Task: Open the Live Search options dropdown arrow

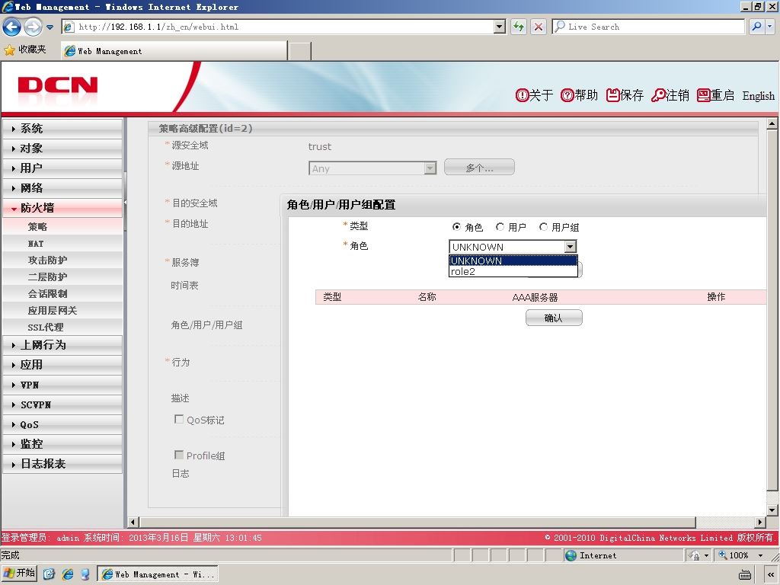Action: coord(770,27)
